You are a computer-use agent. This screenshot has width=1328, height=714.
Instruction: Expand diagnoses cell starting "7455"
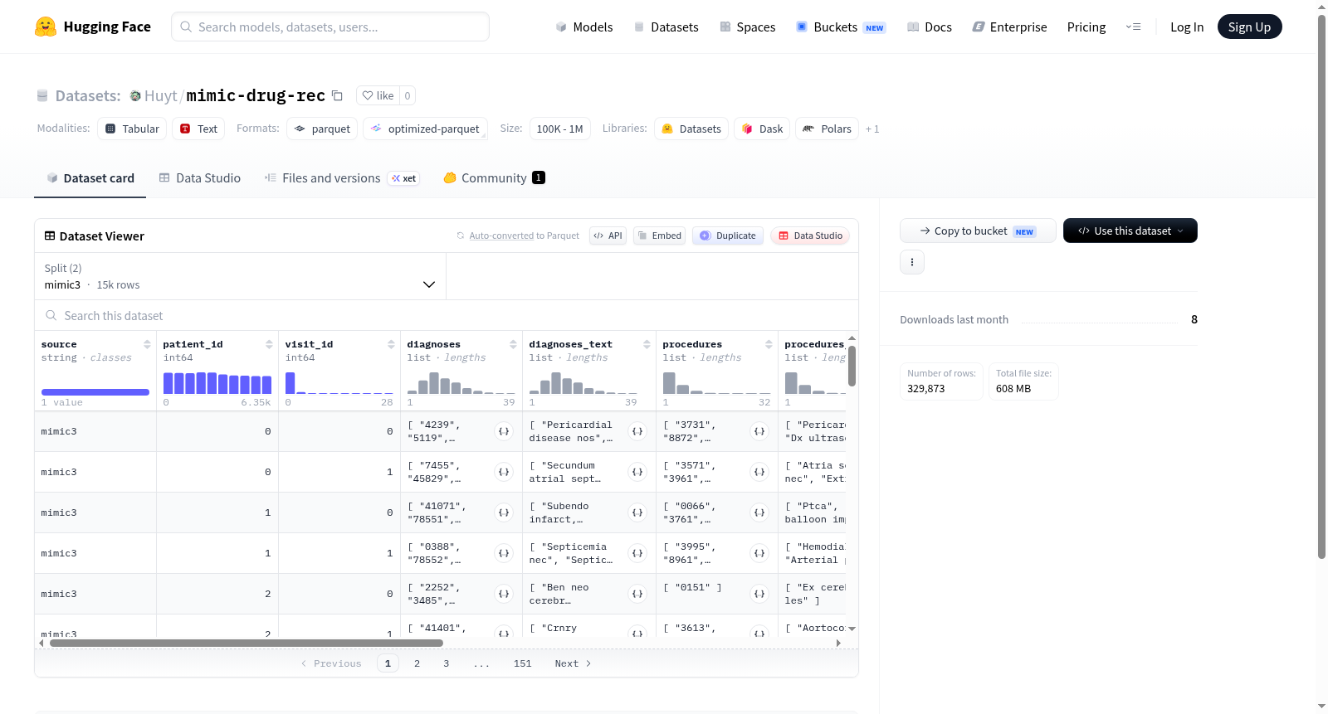coord(504,472)
